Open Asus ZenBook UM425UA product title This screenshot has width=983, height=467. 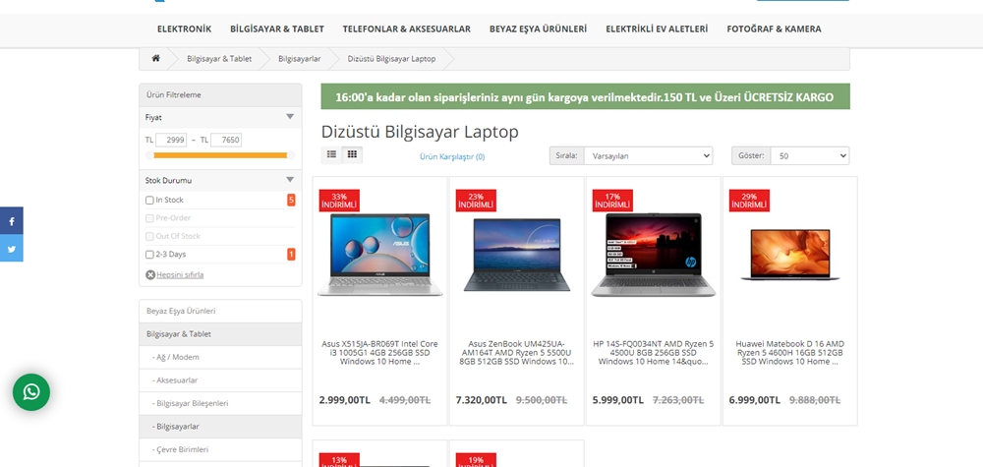(x=517, y=353)
